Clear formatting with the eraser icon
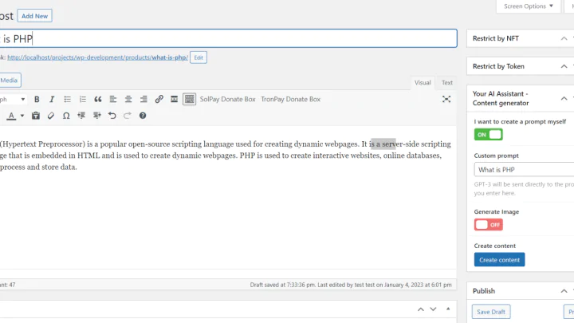Viewport: 574px width, 323px height. click(51, 116)
